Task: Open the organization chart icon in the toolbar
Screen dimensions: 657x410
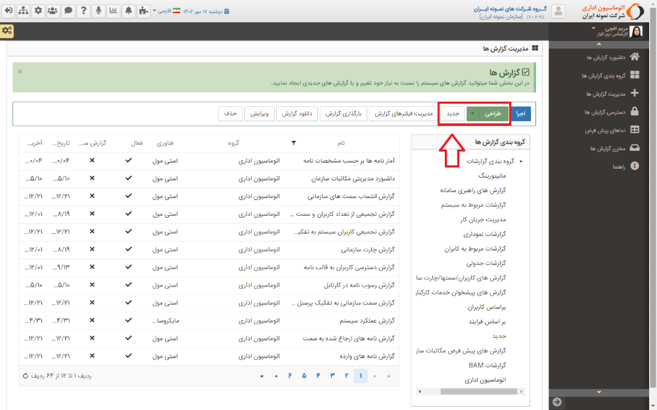Action: point(23,9)
